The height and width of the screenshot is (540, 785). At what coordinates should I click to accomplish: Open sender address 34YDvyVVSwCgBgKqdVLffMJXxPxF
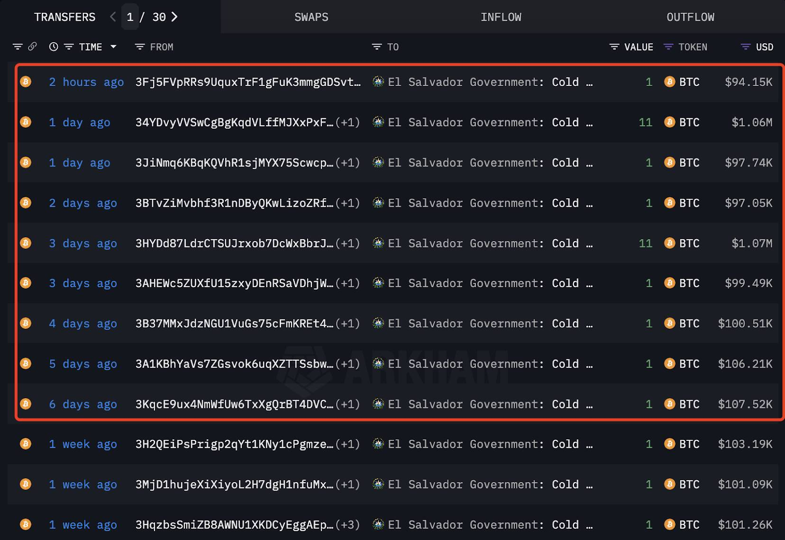[234, 122]
